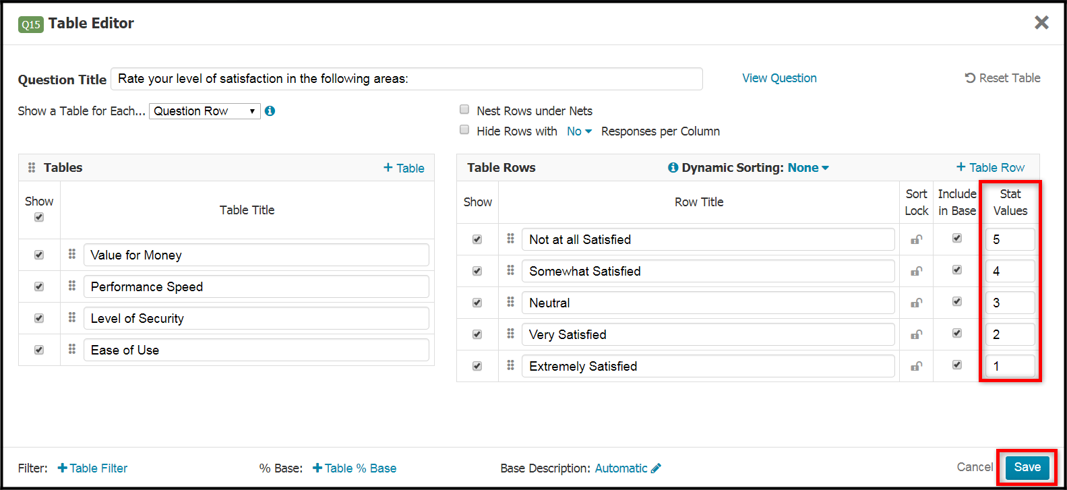Click Reset Table
Image resolution: width=1067 pixels, height=490 pixels.
pos(1002,78)
